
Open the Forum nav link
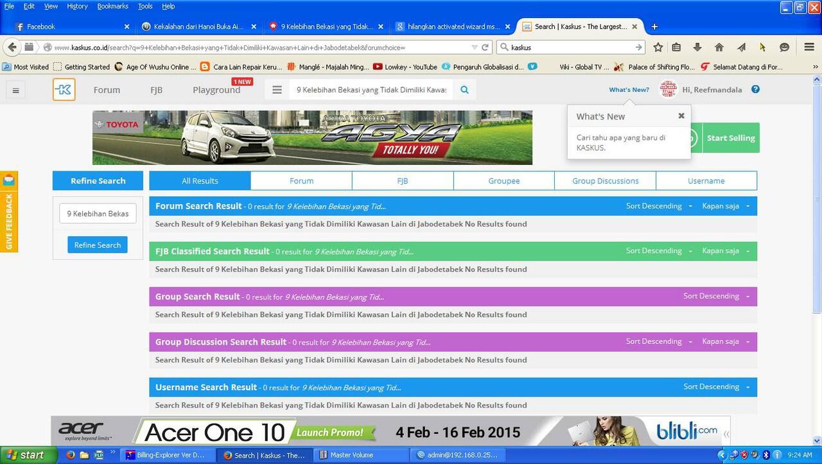[x=107, y=90]
